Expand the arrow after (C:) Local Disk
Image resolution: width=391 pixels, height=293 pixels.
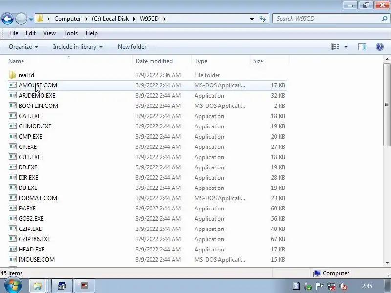point(134,19)
